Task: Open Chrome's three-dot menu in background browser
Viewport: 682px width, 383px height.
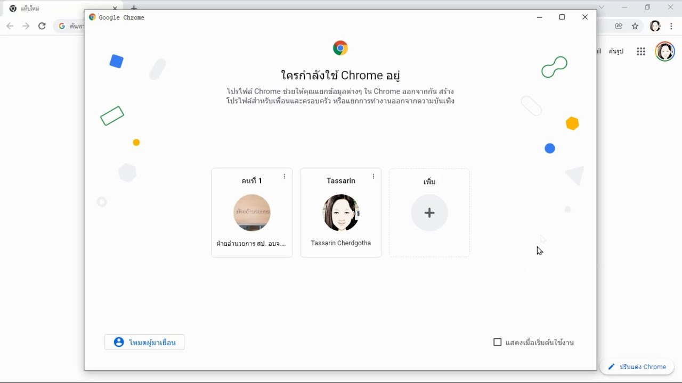Action: [671, 26]
